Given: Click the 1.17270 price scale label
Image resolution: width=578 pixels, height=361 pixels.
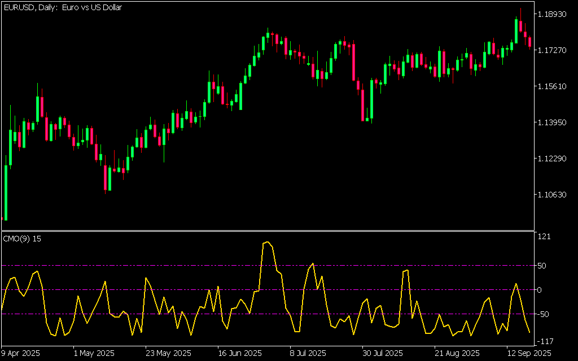Looking at the screenshot, I should coord(554,50).
